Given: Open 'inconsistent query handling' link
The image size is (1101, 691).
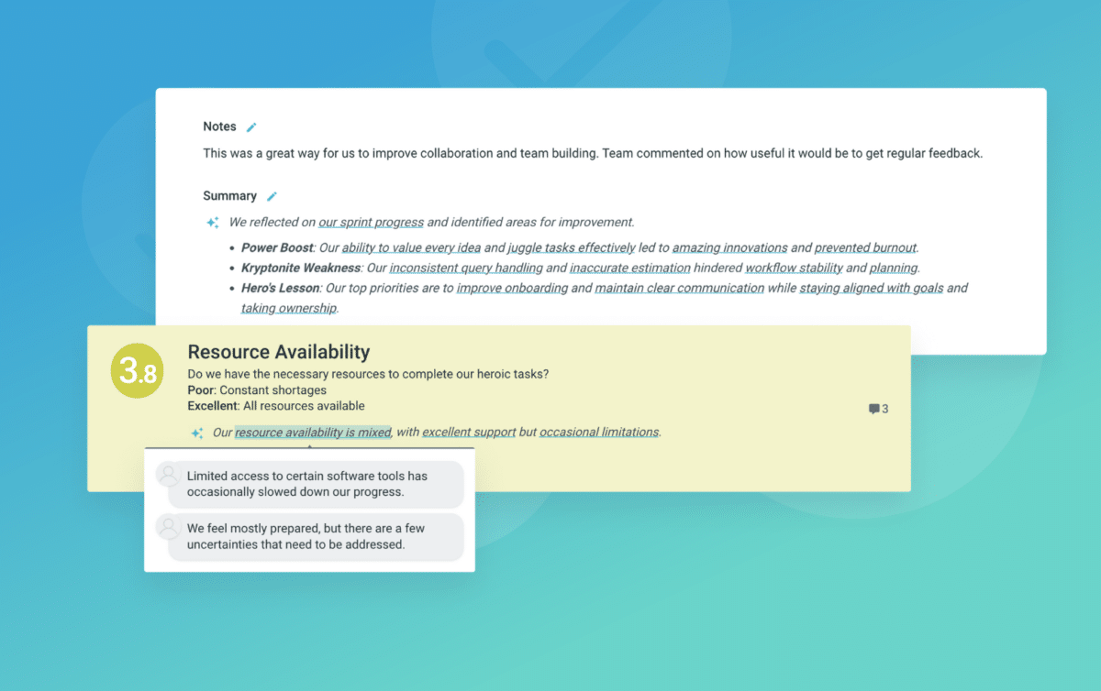Looking at the screenshot, I should click(466, 268).
